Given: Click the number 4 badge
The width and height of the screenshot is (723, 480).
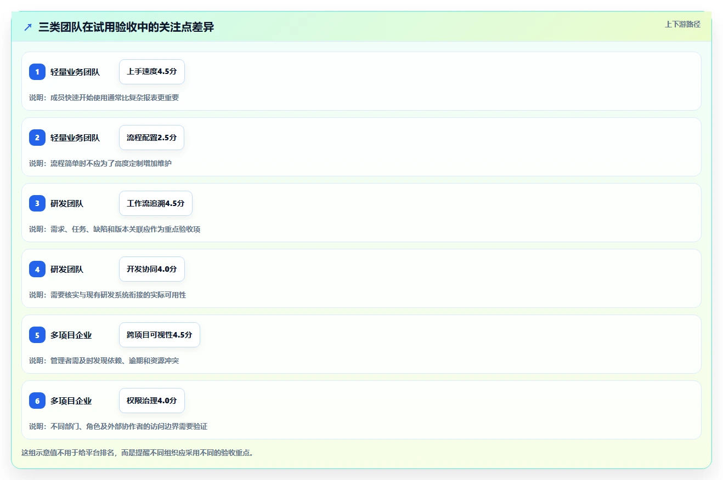Looking at the screenshot, I should pos(37,269).
